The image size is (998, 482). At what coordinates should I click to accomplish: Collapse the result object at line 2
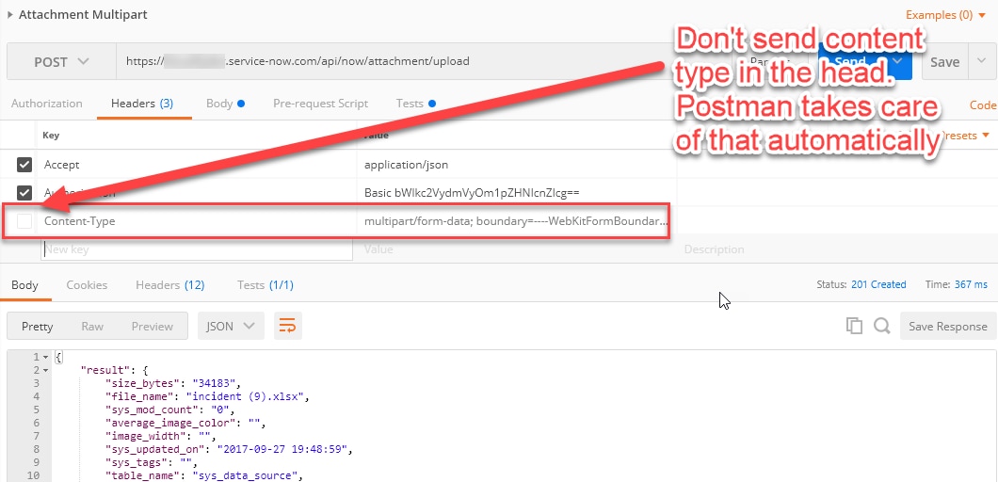tap(45, 370)
